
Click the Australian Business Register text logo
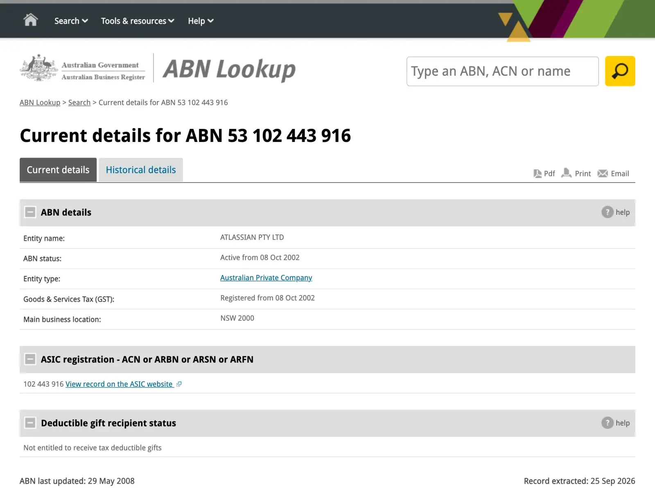pos(103,77)
